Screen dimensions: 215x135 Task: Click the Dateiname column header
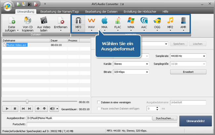[x=26, y=40]
